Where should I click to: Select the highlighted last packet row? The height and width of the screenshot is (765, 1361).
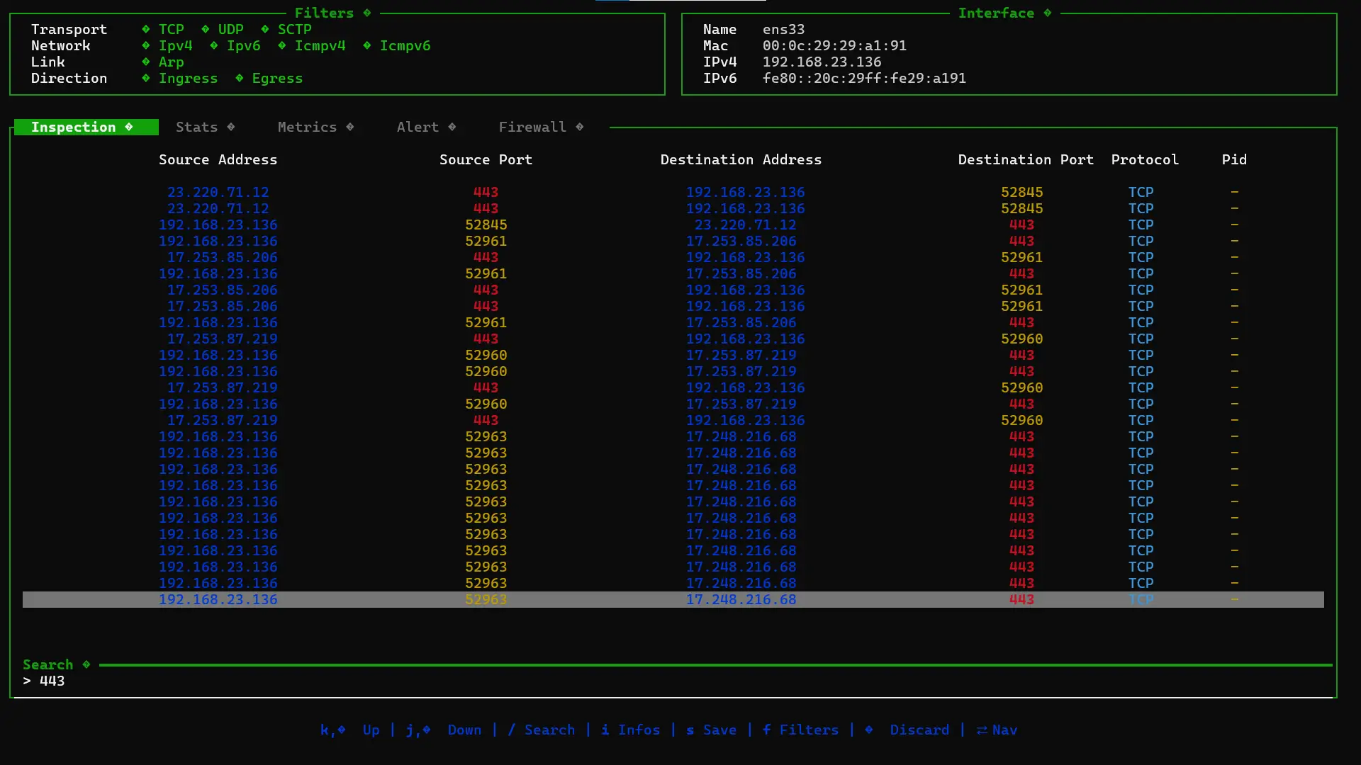pyautogui.click(x=672, y=599)
